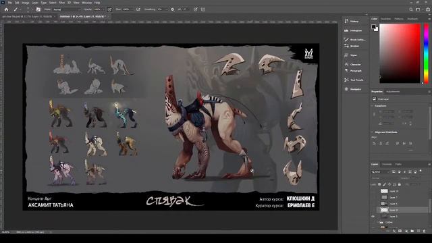Screen dimensions: 432x243
Task: Open the Brushes panel
Action: (x=354, y=46)
